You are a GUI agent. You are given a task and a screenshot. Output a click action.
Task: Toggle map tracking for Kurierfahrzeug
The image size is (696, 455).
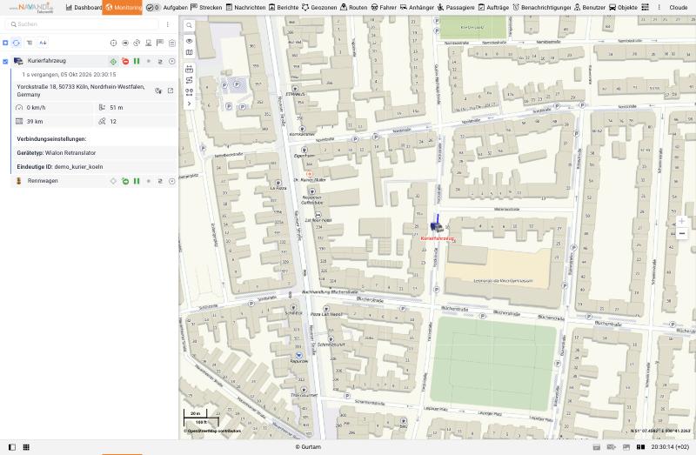114,62
